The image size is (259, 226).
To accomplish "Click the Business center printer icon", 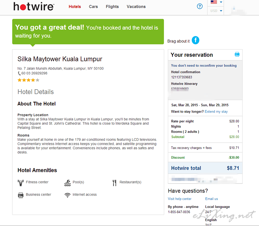I will (x=21, y=195).
